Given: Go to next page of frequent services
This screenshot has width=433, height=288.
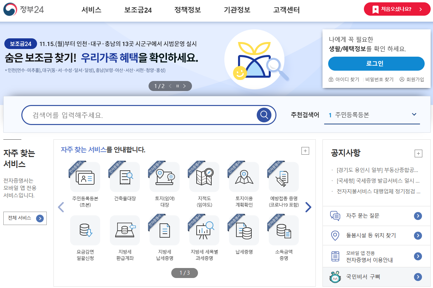Looking at the screenshot, I should 308,207.
